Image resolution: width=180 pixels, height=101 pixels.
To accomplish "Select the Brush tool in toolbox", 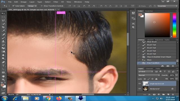I will point(3,38).
